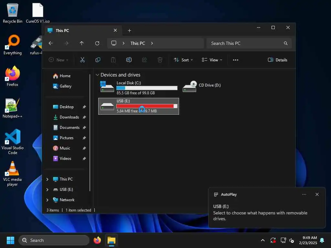This screenshot has height=248, width=331.
Task: Click the network tray icon
Action: pyautogui.click(x=283, y=240)
